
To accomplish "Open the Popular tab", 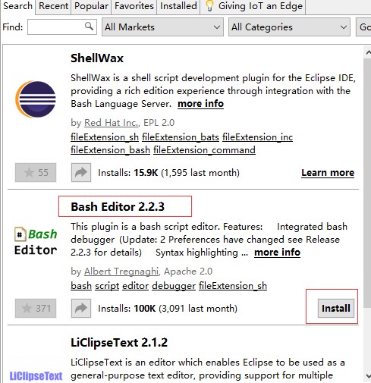I will [x=91, y=6].
